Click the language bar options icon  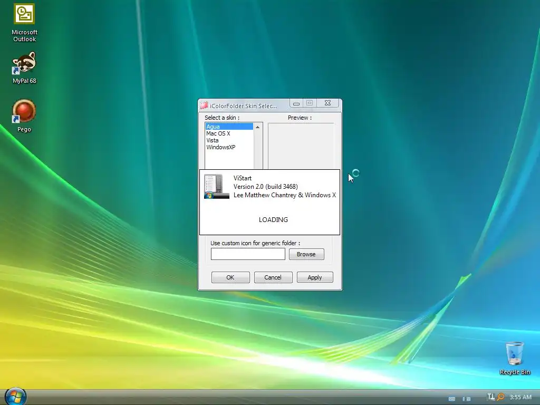point(466,399)
